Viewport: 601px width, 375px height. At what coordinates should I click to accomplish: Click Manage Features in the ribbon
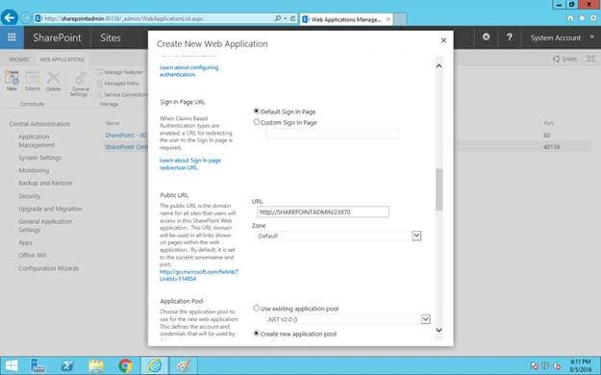click(x=119, y=72)
